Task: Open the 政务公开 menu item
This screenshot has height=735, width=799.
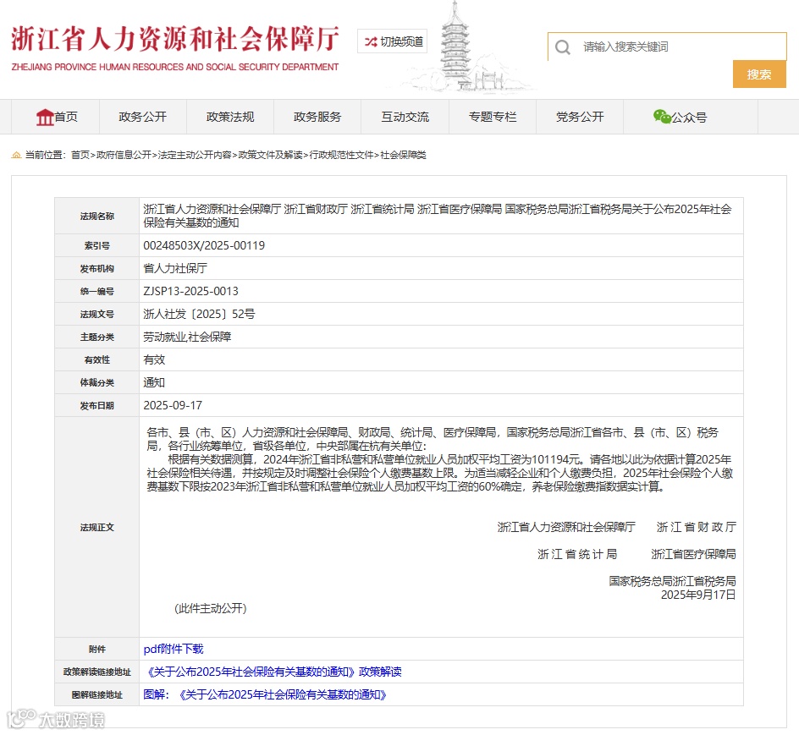Action: point(143,118)
